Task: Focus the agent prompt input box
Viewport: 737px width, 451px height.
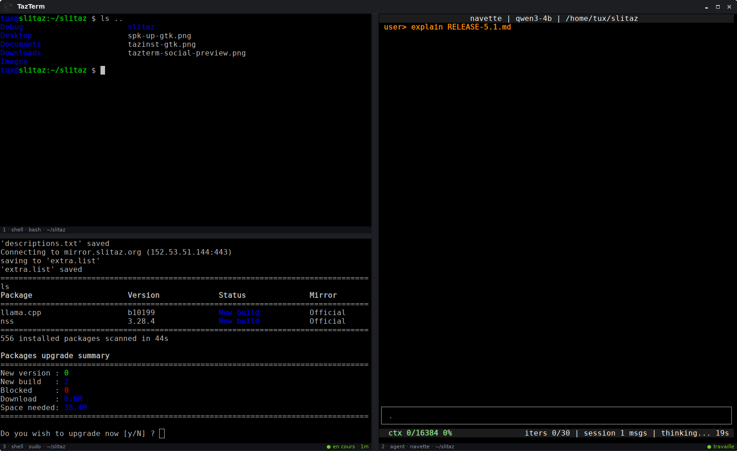Action: click(556, 416)
